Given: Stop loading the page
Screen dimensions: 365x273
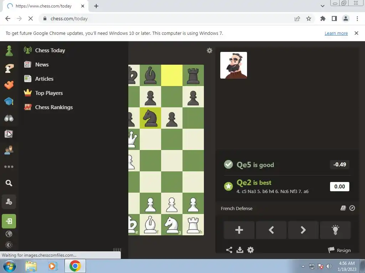Looking at the screenshot, I should pos(31,18).
